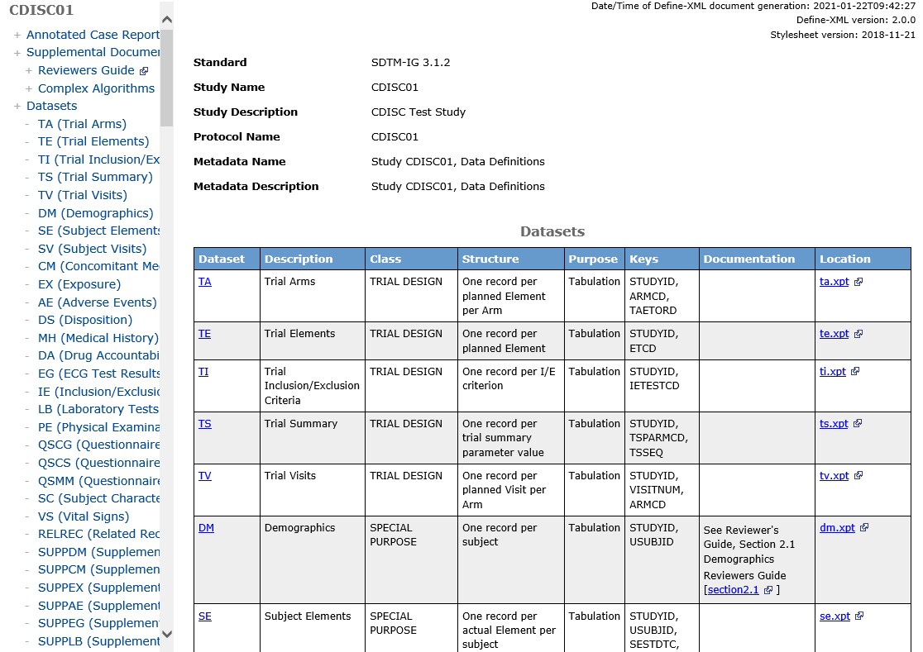The image size is (923, 652).
Task: Click external link icon next to section2.1
Action: click(768, 590)
